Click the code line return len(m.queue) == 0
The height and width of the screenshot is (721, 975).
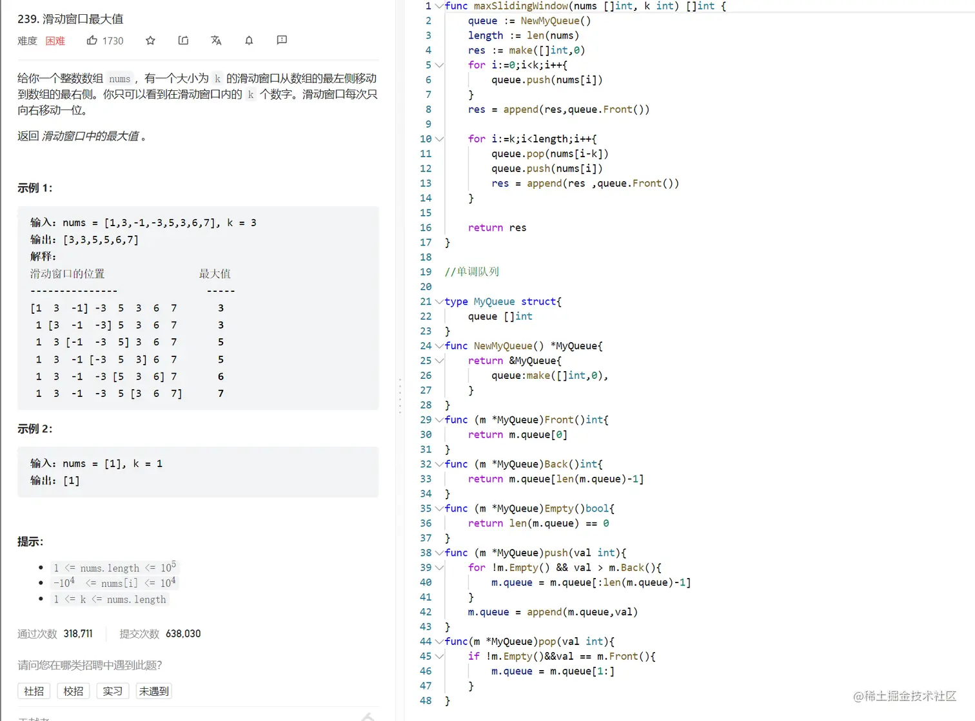click(x=538, y=524)
